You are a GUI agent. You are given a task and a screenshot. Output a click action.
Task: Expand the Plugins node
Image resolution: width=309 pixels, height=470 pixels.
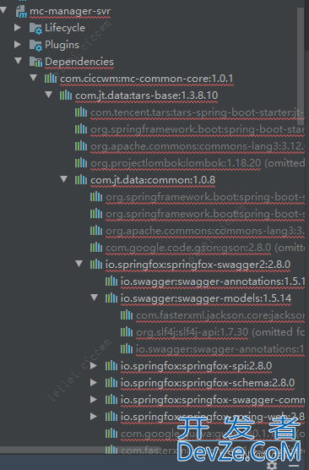tap(18, 44)
